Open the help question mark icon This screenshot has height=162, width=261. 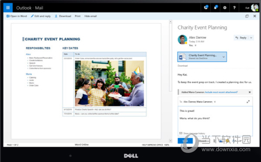point(234,8)
